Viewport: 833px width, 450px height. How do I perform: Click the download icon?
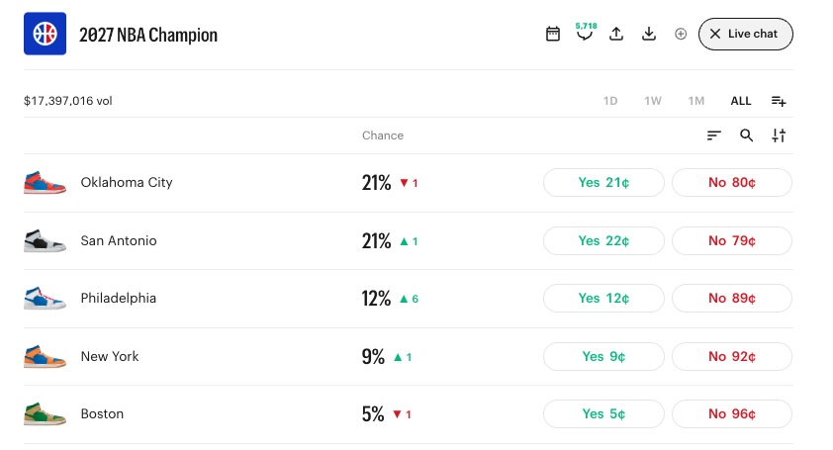(649, 34)
